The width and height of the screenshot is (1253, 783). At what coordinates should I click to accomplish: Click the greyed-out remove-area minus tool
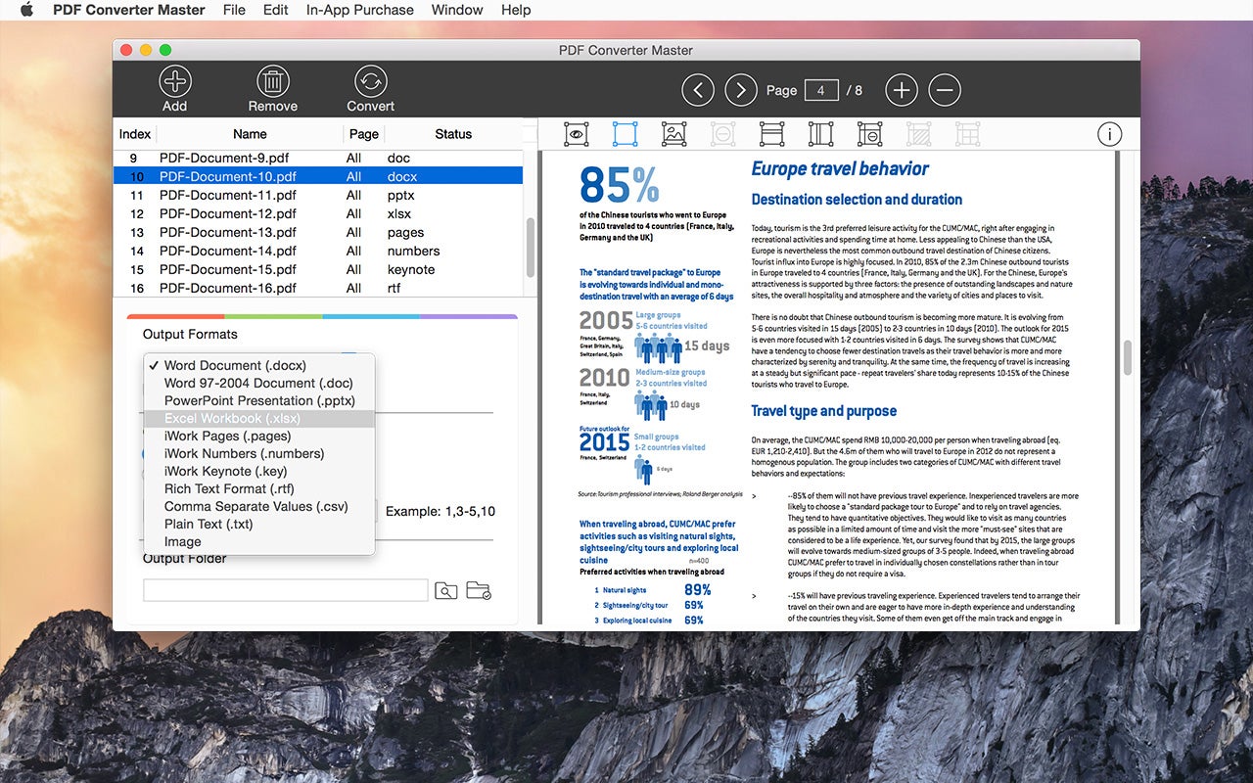722,134
